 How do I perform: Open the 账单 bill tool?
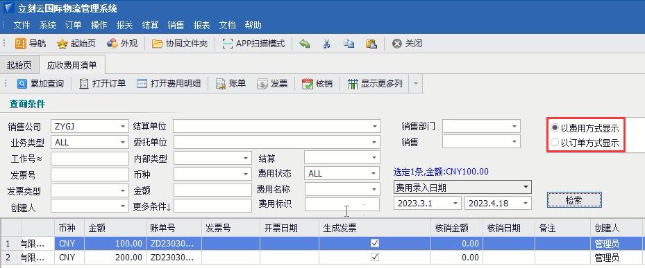tap(231, 84)
